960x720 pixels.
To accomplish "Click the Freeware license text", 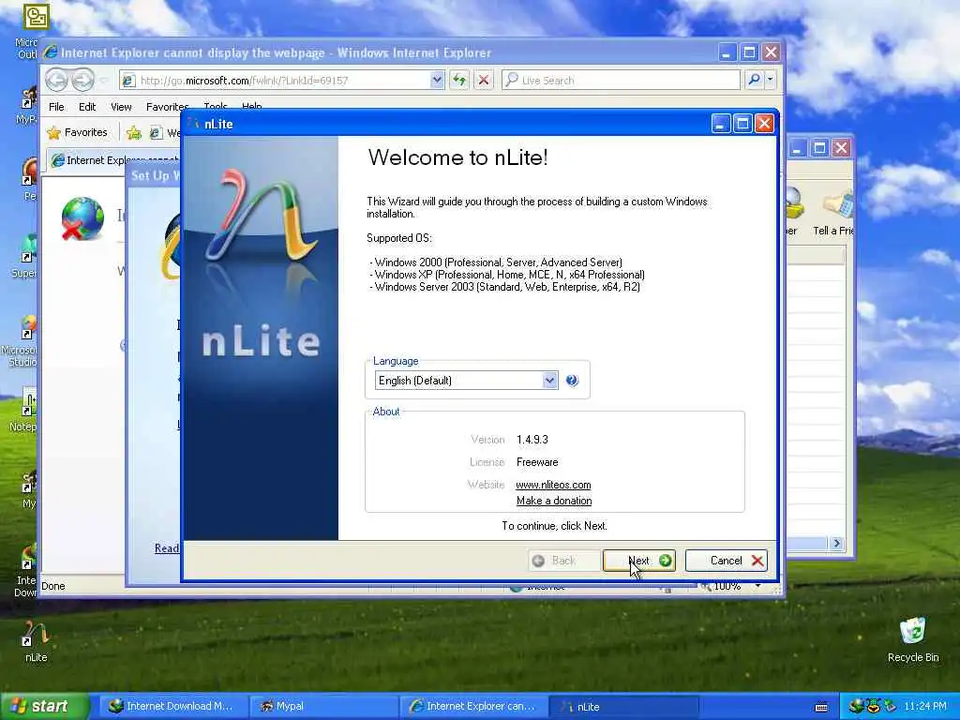I will tap(537, 462).
